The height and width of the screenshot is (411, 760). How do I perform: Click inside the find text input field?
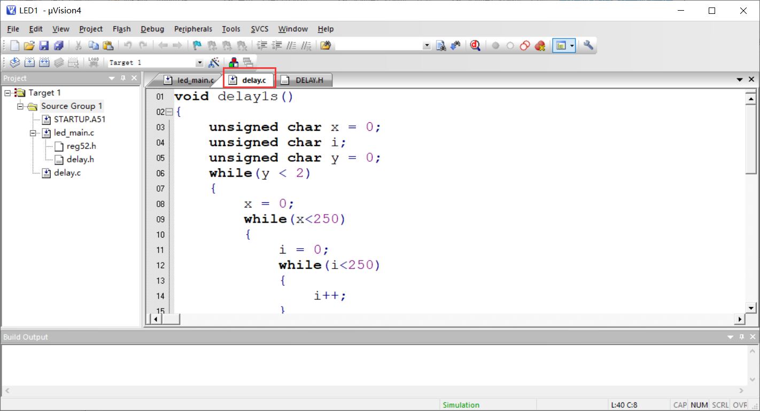(x=378, y=46)
